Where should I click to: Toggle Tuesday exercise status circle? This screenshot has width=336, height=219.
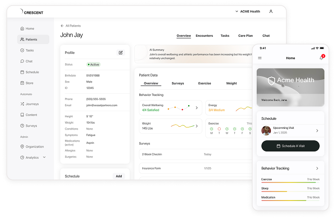click(219, 129)
